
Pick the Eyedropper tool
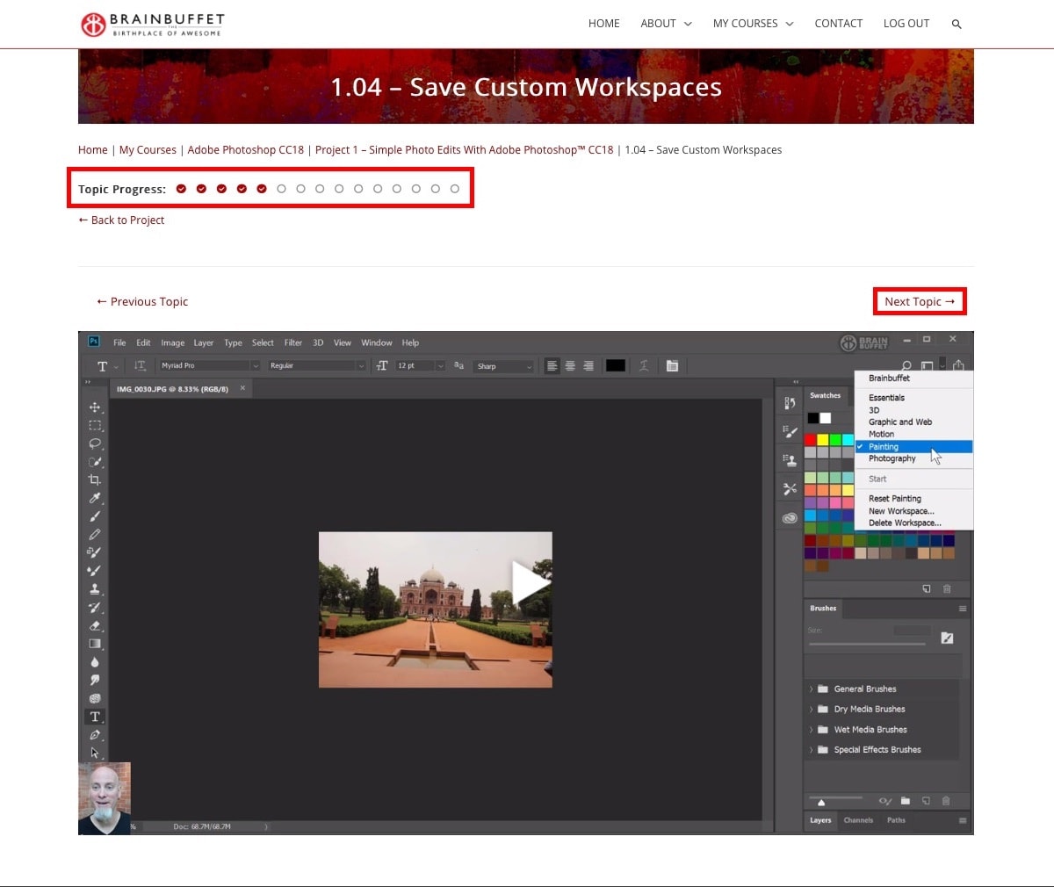pos(94,498)
